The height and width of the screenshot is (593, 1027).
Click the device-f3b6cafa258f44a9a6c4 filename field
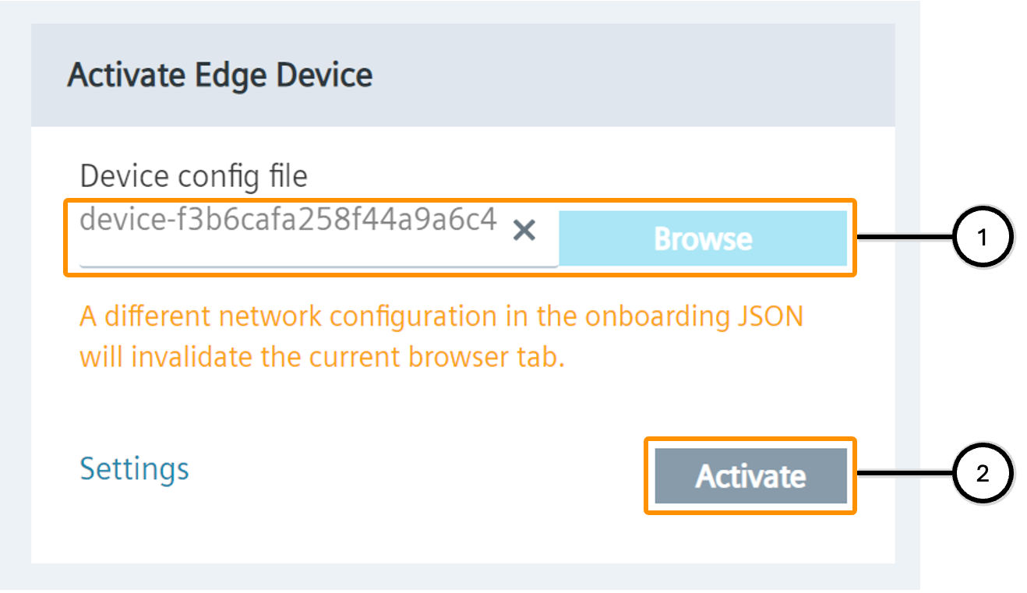[288, 221]
